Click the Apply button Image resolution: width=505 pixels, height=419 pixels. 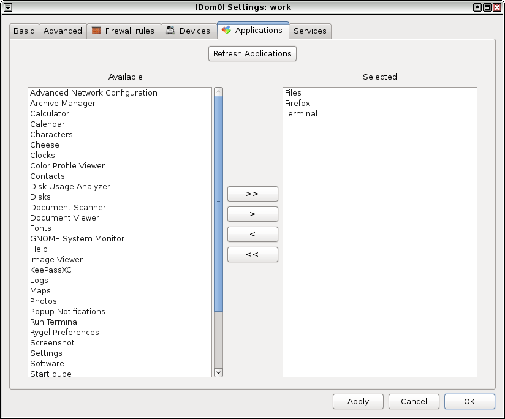pyautogui.click(x=358, y=401)
